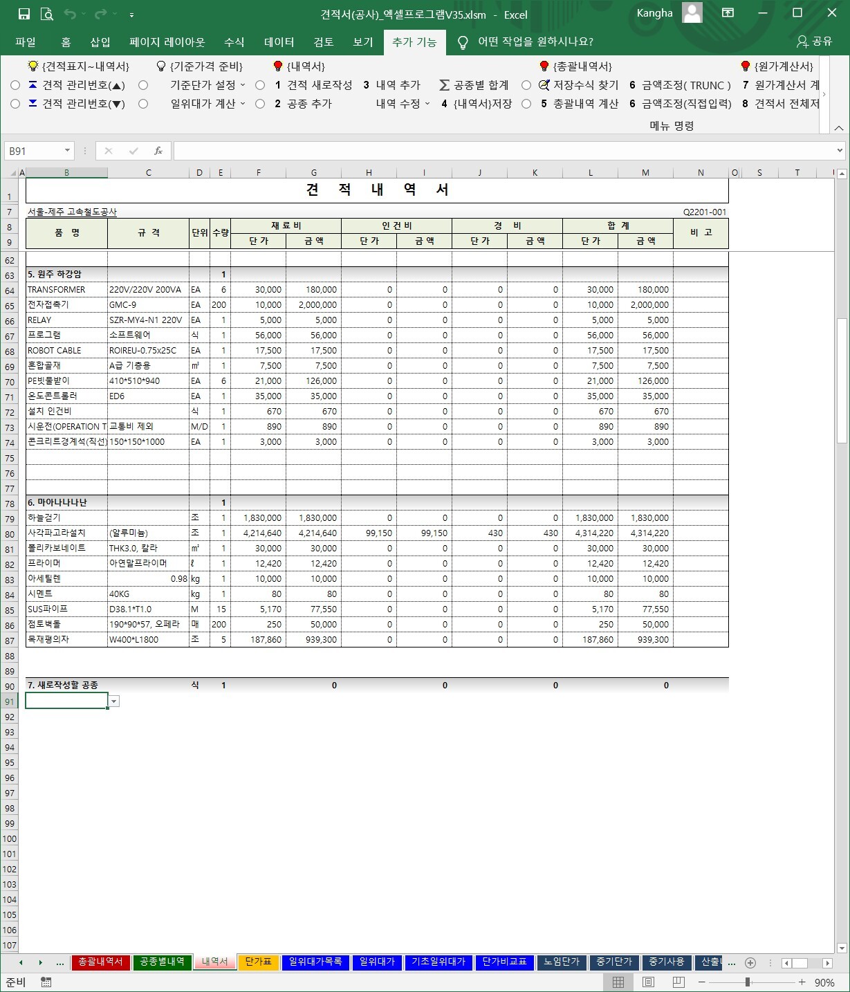Switch to Normal view icon
Image resolution: width=850 pixels, height=992 pixels.
pyautogui.click(x=618, y=982)
